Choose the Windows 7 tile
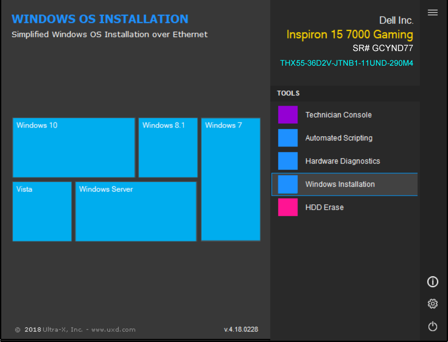The width and height of the screenshot is (448, 342). 231,180
